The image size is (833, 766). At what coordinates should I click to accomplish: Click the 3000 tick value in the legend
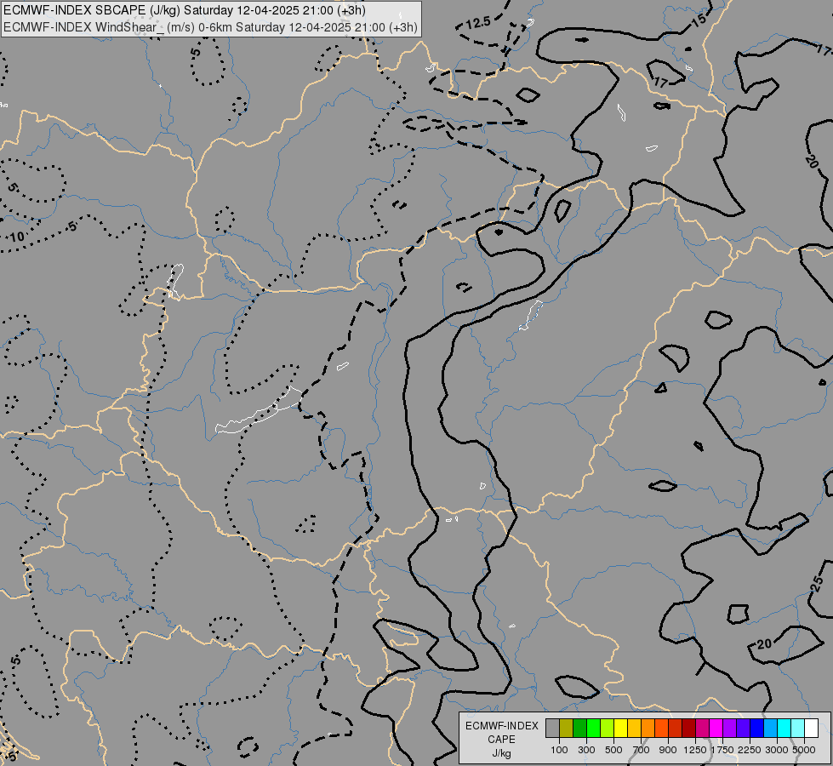coord(777,750)
